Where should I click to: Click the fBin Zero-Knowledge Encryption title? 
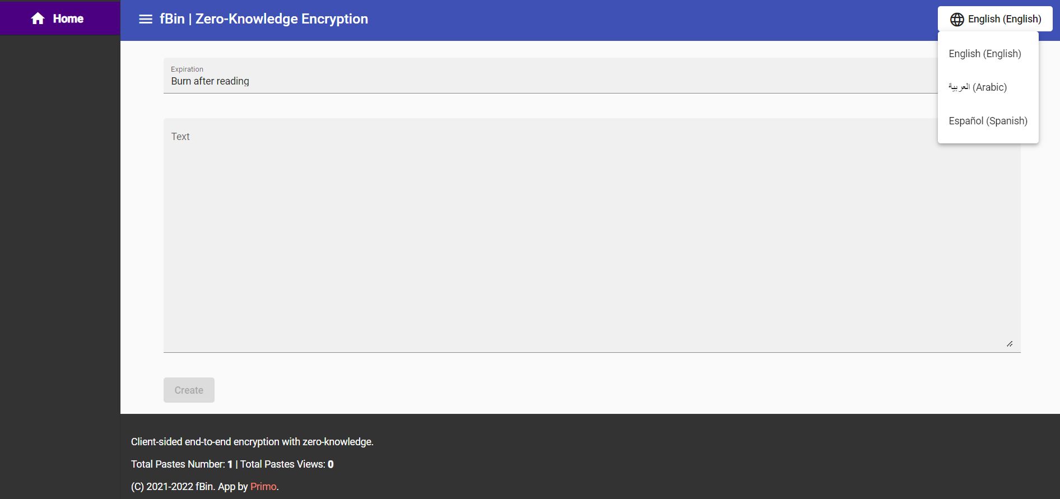pos(264,19)
